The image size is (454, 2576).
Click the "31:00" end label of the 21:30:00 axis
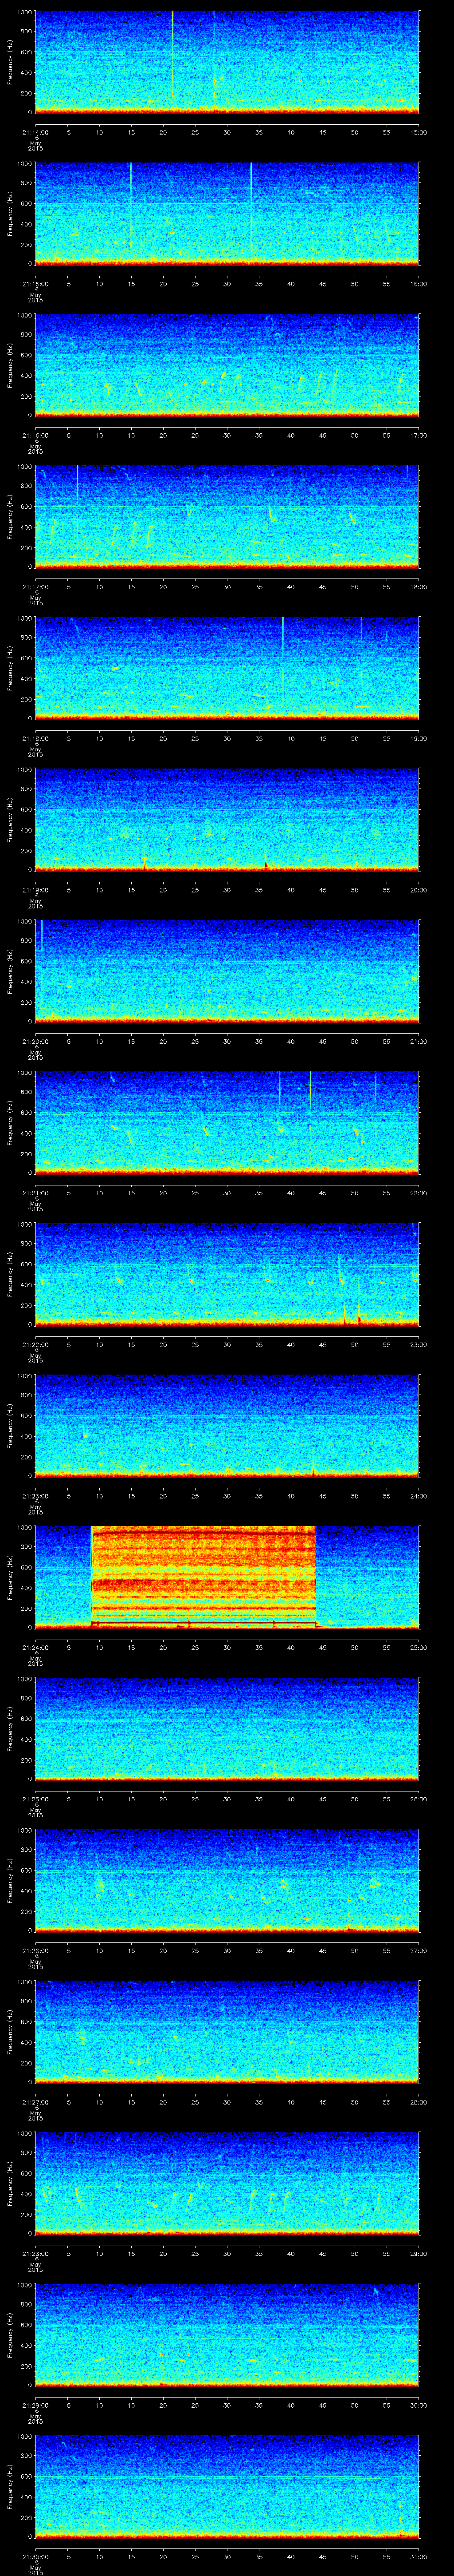point(418,2556)
